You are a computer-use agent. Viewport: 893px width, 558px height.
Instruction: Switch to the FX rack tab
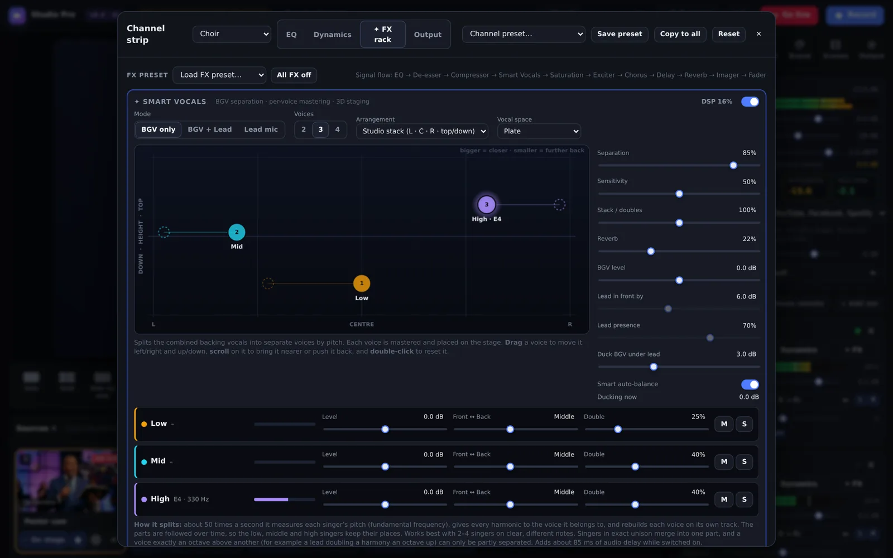(383, 35)
